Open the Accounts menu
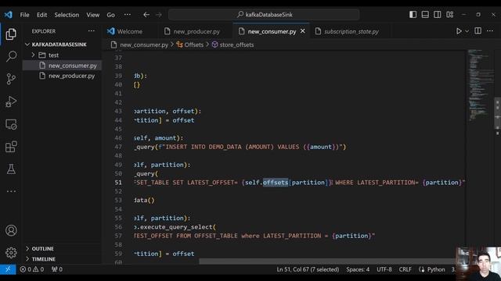 point(11,230)
